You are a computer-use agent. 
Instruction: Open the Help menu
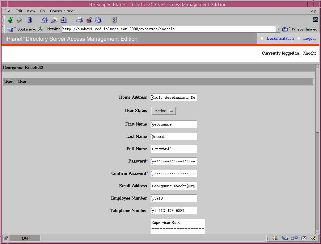coord(312,11)
